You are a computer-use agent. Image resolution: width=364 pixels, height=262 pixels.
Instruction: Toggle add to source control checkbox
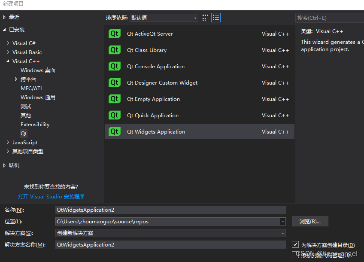tap(295, 255)
